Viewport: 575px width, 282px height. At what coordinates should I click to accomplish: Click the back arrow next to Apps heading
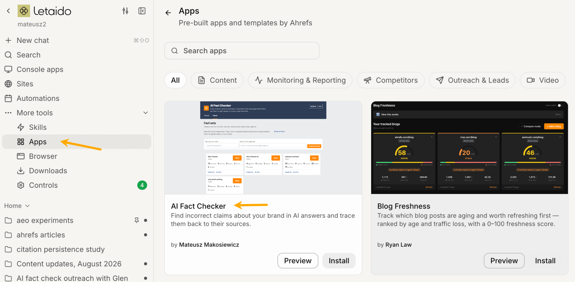point(168,13)
